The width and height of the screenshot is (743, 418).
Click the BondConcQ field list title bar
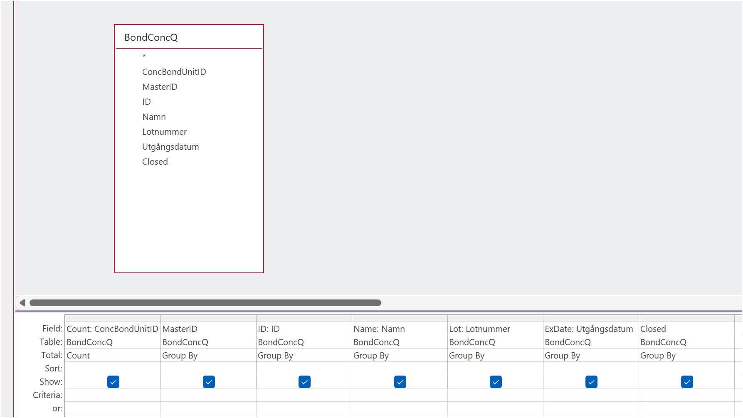click(188, 37)
